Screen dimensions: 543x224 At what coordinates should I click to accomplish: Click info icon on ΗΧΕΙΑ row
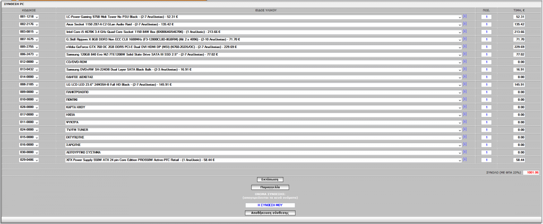point(464,114)
